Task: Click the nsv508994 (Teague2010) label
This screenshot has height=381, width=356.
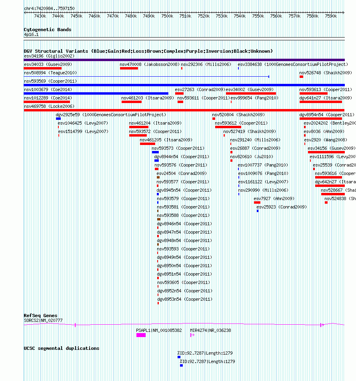Action: pos(50,73)
